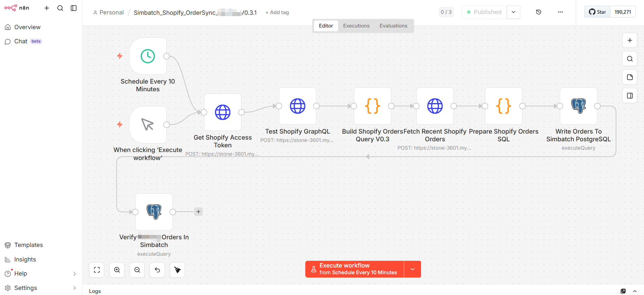This screenshot has height=295, width=644.
Task: Select the Prepare Shopify Orders SQL node
Action: coord(504,106)
